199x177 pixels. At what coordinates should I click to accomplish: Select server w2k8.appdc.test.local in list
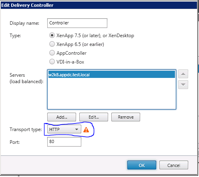(x=111, y=74)
